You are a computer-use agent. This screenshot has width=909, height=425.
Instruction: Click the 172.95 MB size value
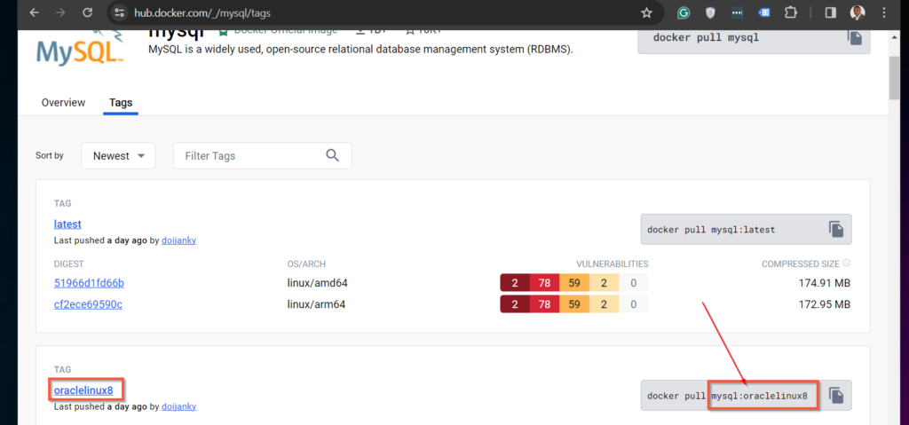824,303
